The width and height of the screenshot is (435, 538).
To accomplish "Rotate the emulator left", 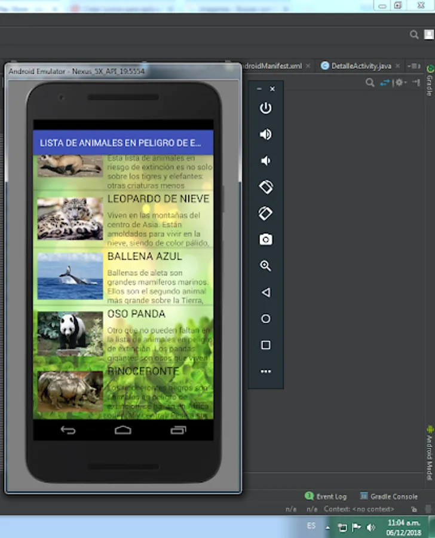I will (x=265, y=187).
